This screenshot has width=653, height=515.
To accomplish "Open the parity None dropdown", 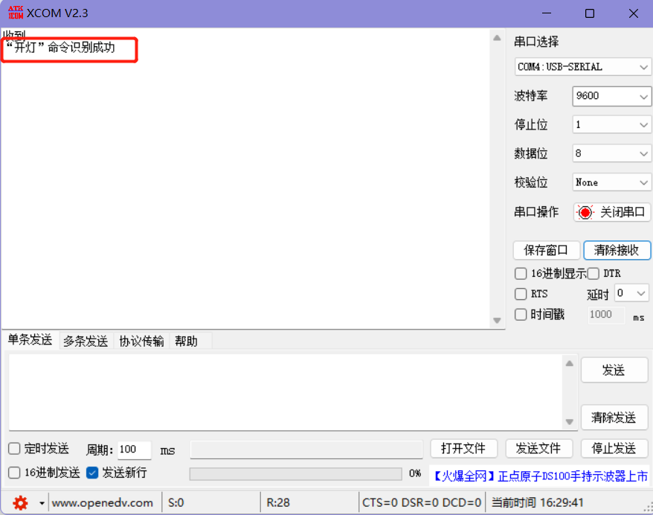I will [x=612, y=182].
